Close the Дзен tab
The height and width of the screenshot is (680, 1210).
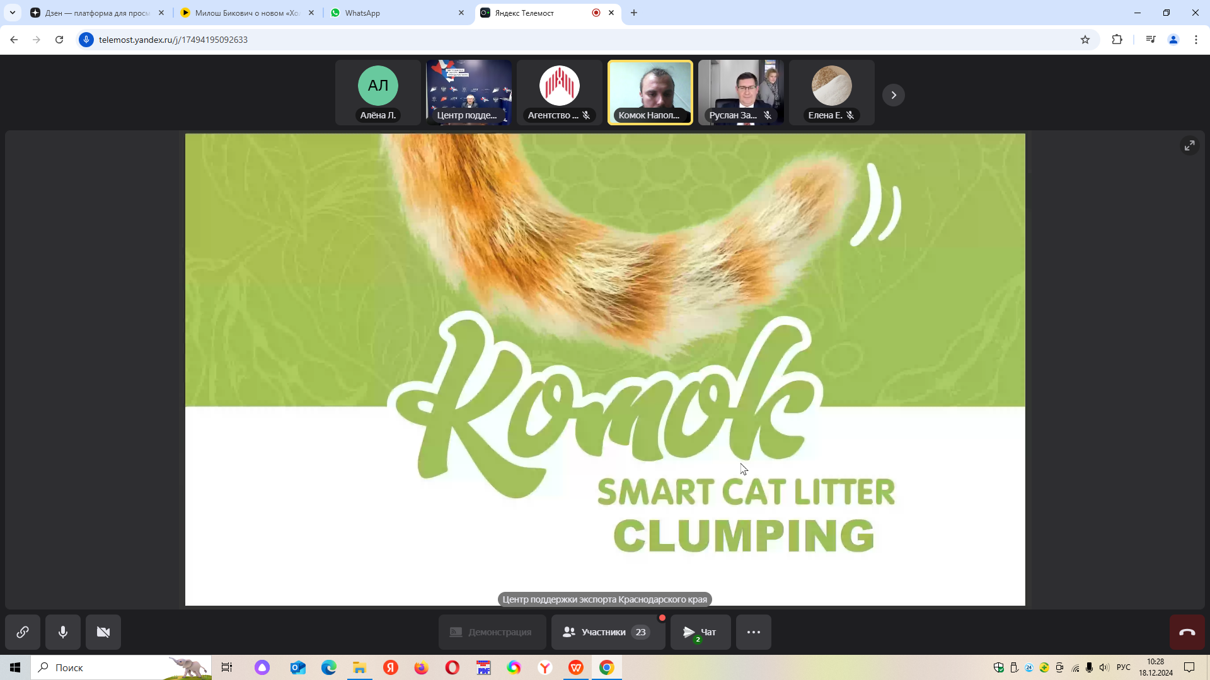161,13
